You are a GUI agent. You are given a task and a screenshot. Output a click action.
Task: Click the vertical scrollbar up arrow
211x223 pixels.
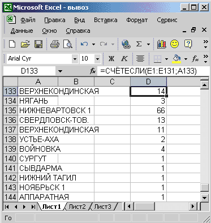coord(205,85)
